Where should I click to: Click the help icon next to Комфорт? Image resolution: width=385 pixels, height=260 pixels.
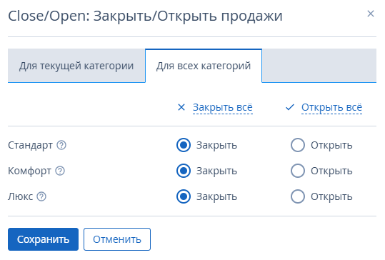click(60, 171)
